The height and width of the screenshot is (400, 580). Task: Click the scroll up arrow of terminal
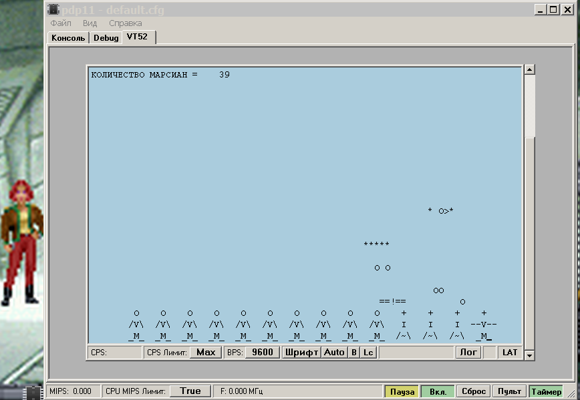pyautogui.click(x=530, y=69)
